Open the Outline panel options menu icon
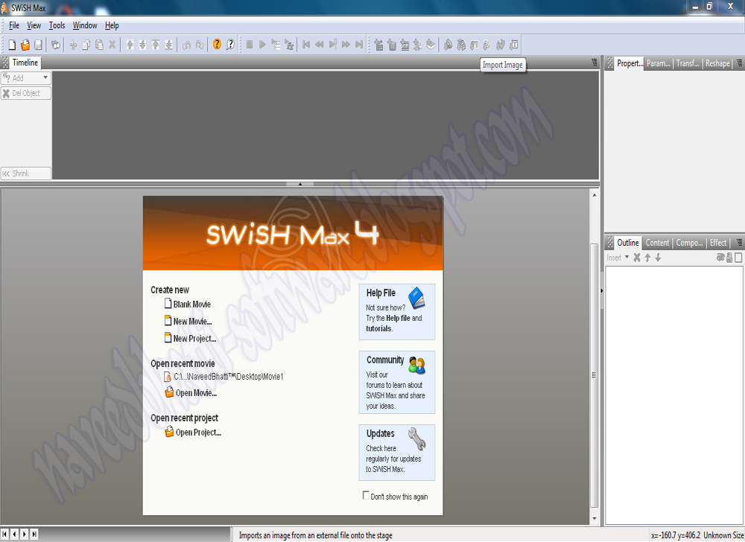 coord(739,242)
